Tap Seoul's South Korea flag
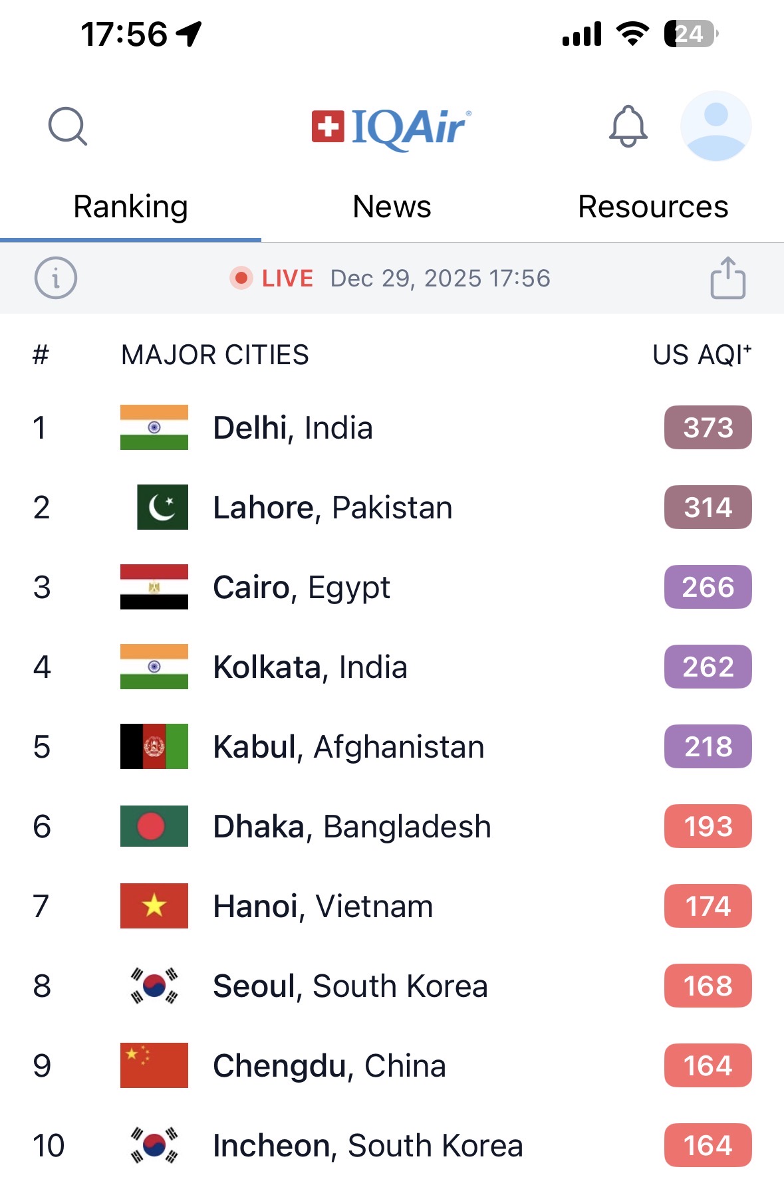This screenshot has height=1187, width=784. coord(154,986)
